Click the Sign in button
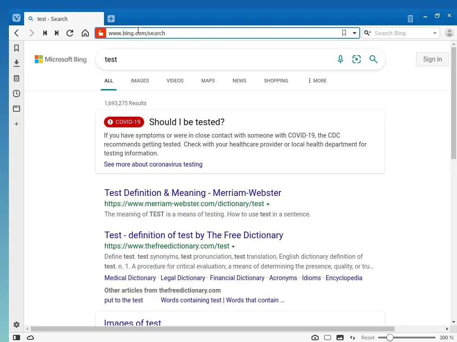 click(432, 59)
